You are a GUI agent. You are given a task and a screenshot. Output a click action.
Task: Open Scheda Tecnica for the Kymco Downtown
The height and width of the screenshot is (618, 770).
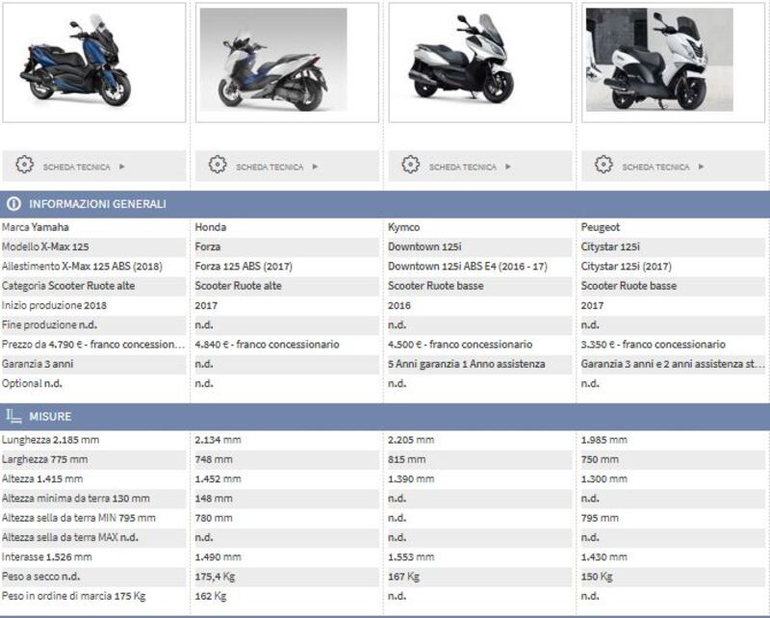coord(459,164)
